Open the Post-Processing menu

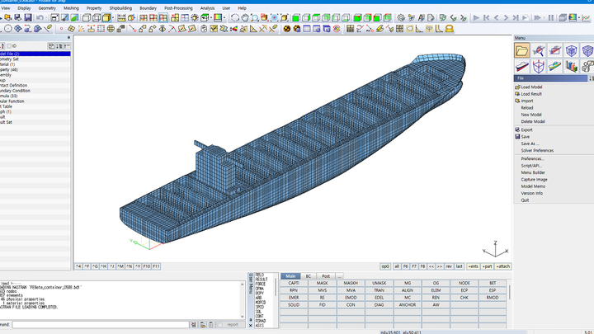coord(179,7)
